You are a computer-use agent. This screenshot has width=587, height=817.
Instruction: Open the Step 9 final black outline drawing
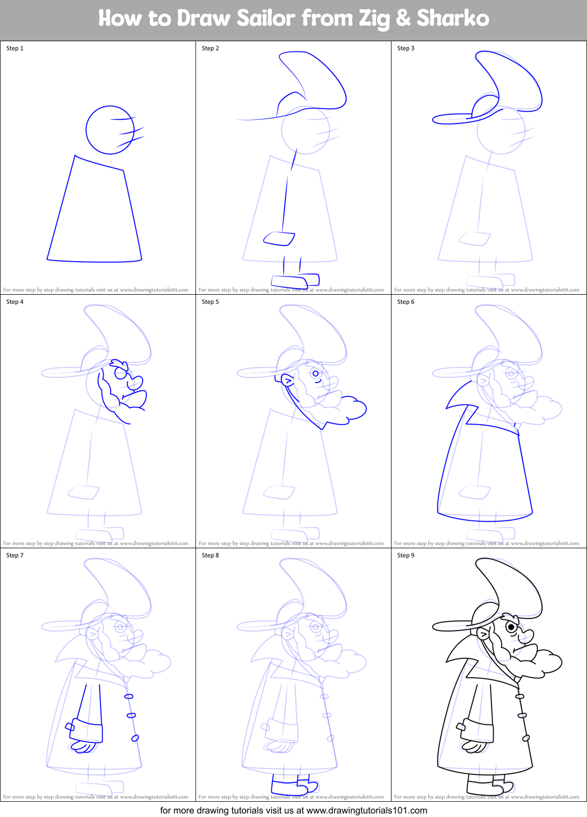[x=489, y=675]
